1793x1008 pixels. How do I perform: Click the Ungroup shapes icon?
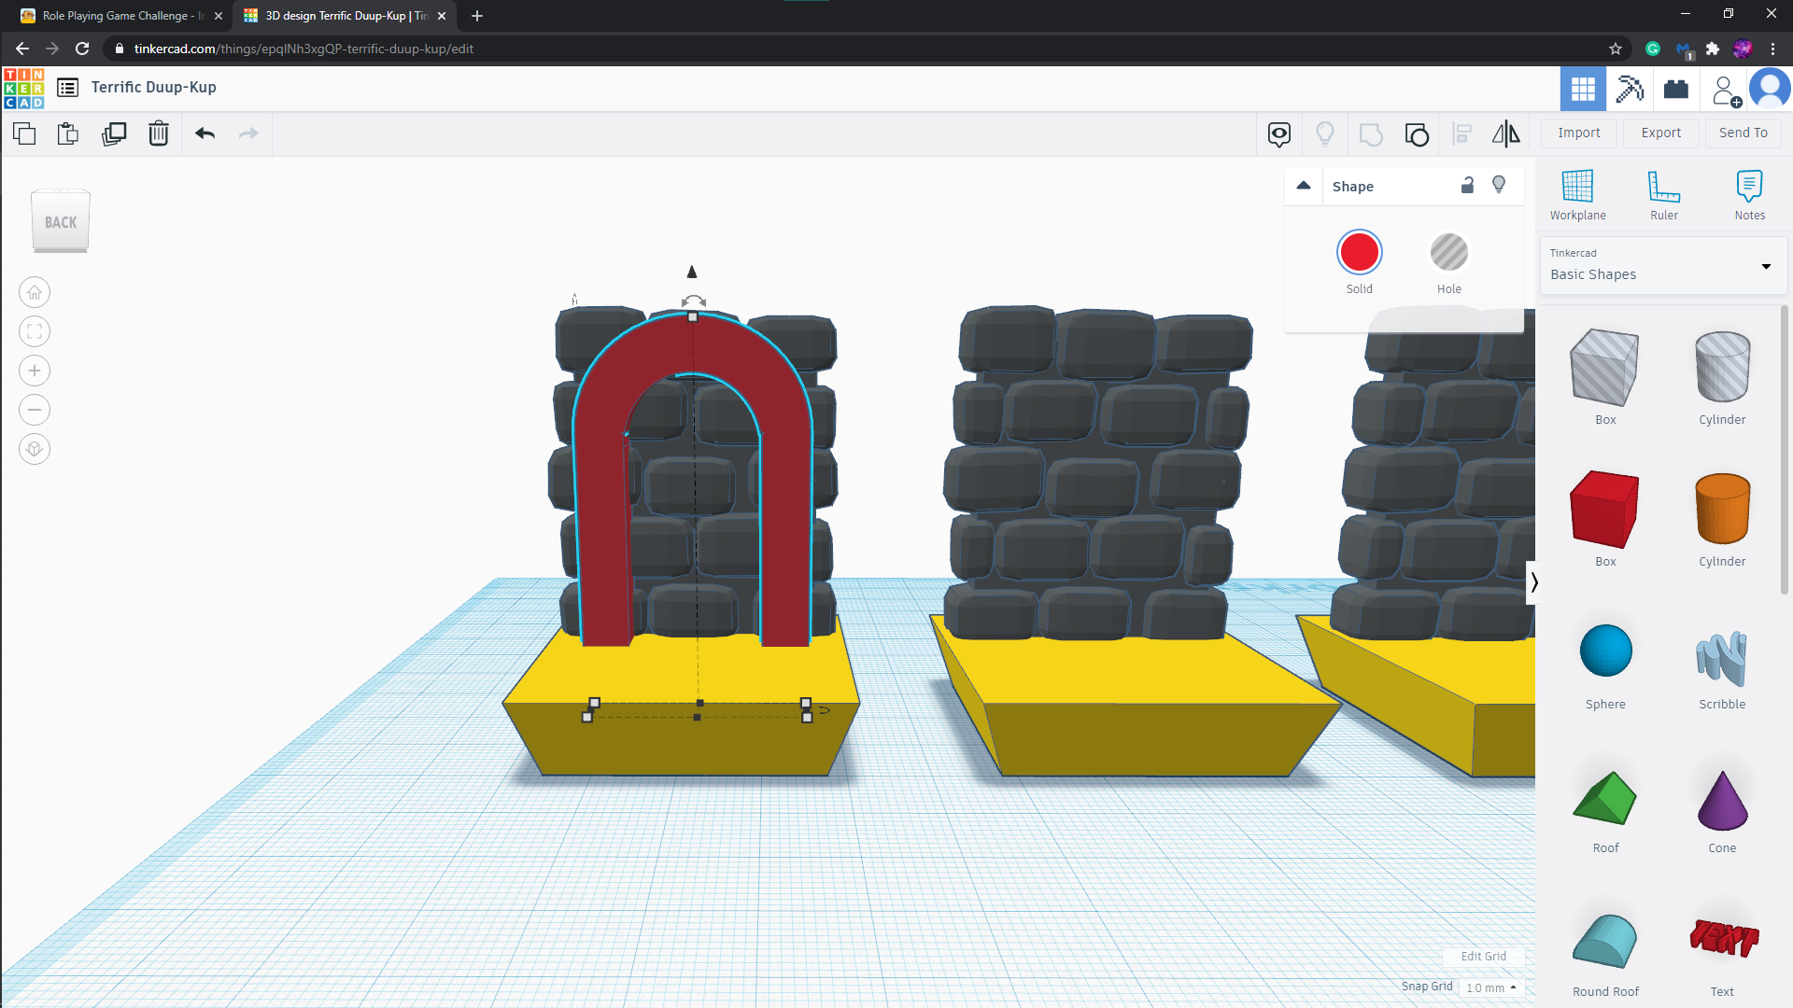[1417, 134]
